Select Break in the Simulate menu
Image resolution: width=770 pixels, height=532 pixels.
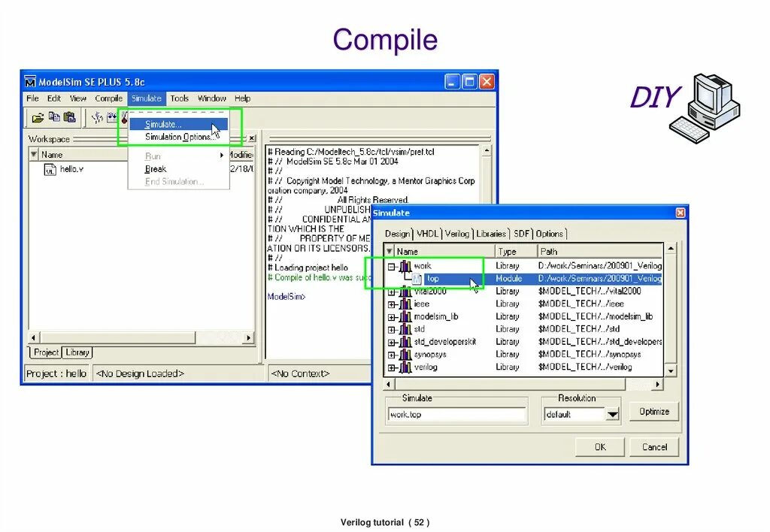click(179, 169)
